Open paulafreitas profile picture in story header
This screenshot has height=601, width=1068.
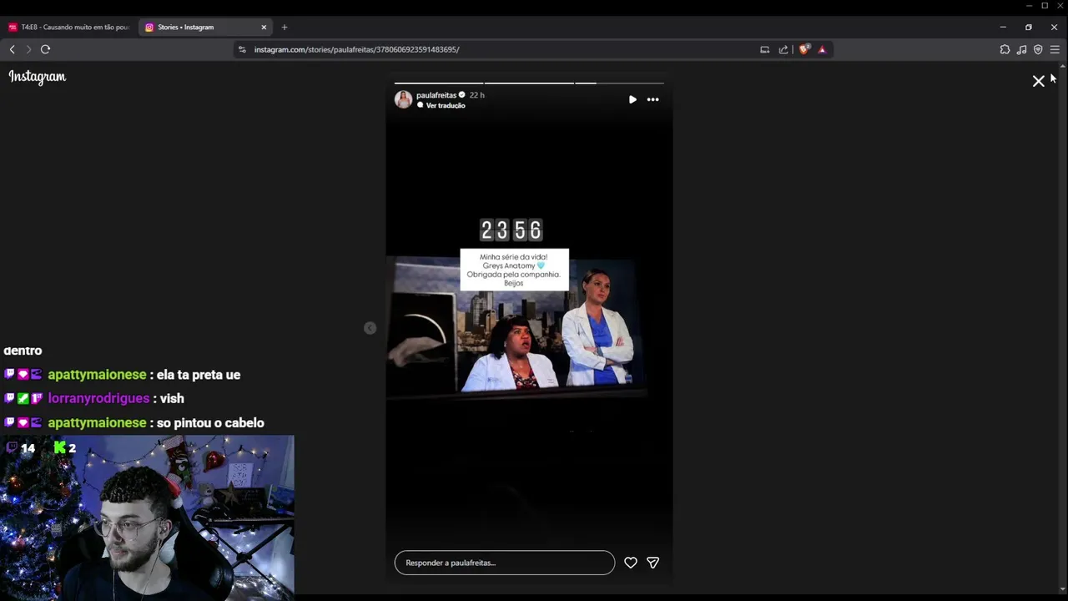403,99
